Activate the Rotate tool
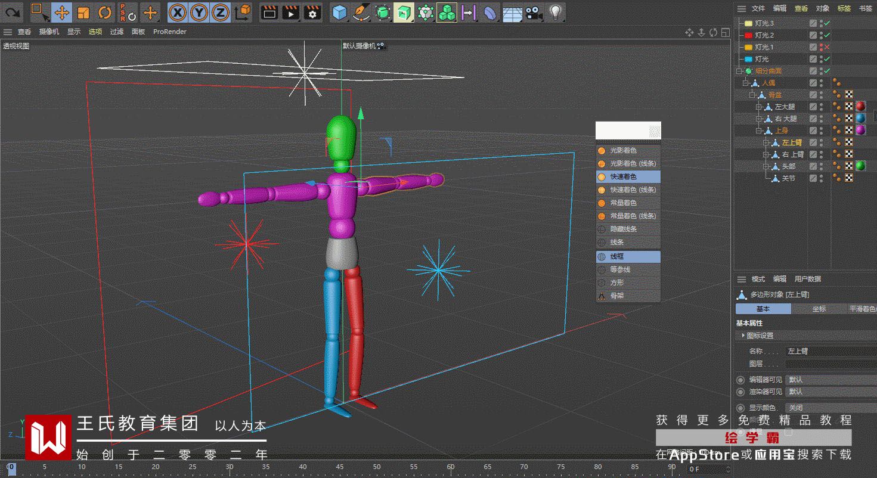The width and height of the screenshot is (877, 478). click(x=105, y=12)
